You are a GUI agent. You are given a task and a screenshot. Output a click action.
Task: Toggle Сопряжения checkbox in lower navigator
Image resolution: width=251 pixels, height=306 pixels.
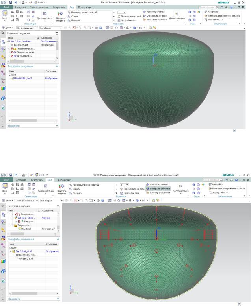(16, 214)
